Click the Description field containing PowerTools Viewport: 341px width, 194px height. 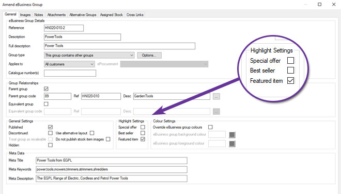click(x=82, y=37)
